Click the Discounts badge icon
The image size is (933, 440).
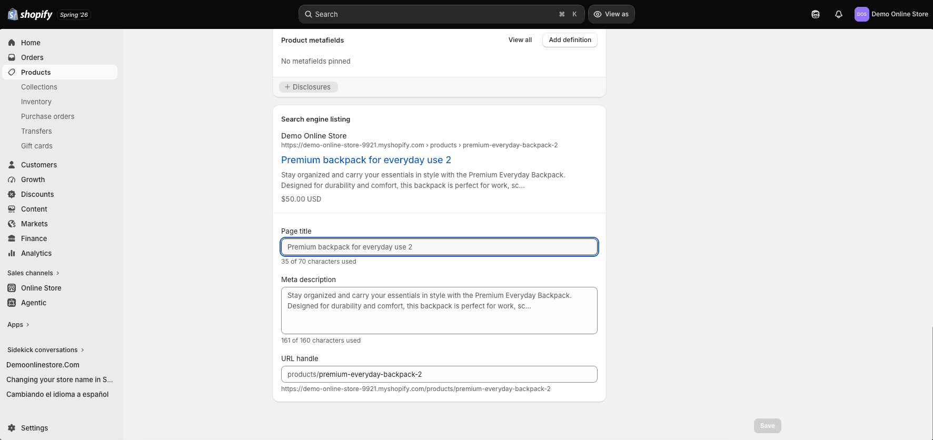point(12,194)
